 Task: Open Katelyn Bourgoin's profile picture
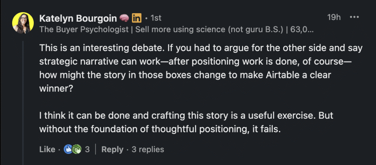pos(23,23)
